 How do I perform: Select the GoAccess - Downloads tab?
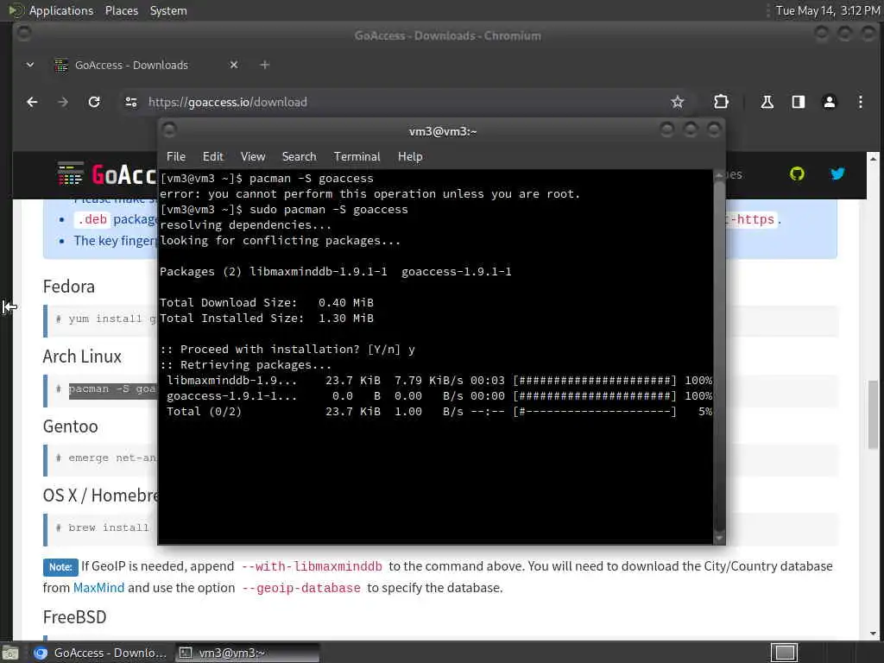131,65
